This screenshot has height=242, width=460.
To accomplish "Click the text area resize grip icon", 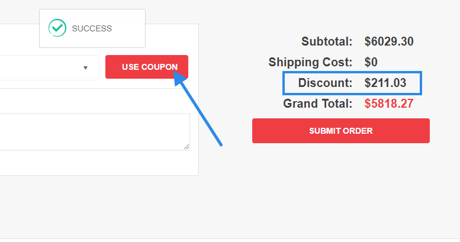I will click(x=186, y=147).
